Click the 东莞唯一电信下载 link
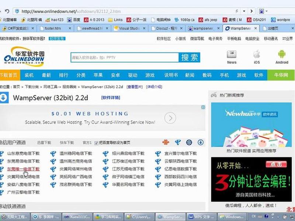295x221 pixels. coord(23,169)
